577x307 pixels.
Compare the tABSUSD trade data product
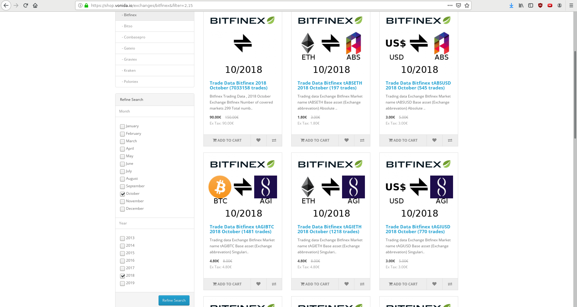450,140
